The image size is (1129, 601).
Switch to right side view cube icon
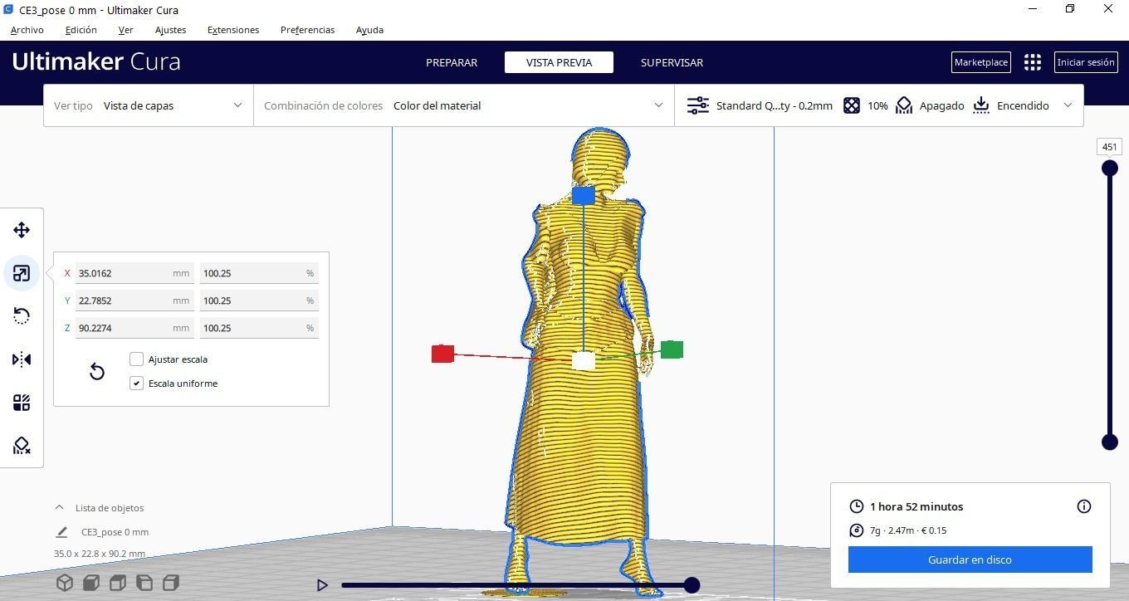point(171,583)
